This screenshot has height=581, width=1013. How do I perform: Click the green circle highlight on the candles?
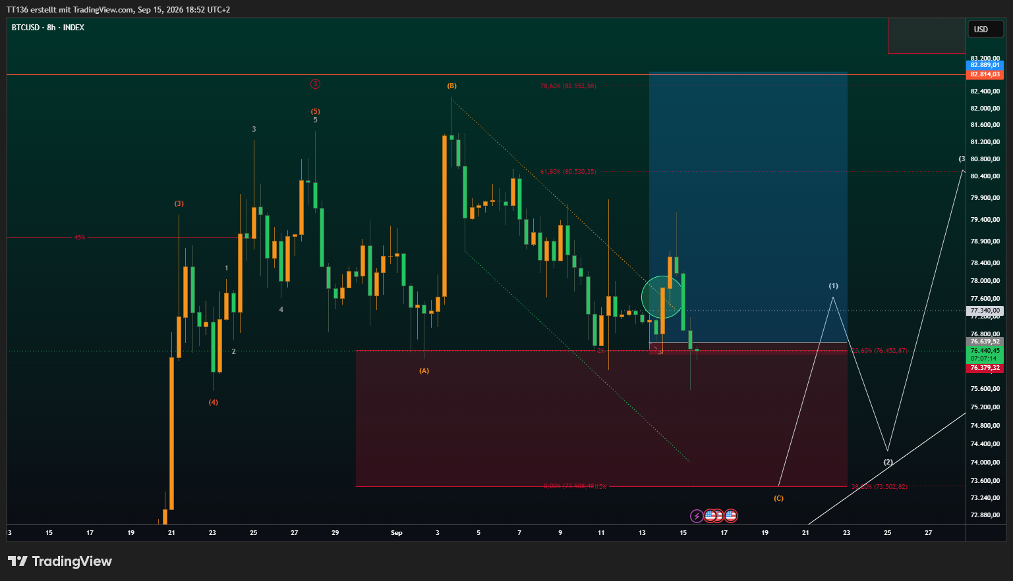[662, 297]
